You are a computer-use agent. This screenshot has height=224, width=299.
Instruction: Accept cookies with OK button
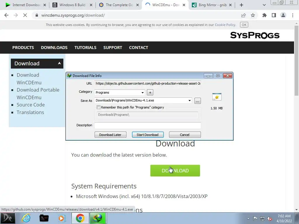pos(244,25)
